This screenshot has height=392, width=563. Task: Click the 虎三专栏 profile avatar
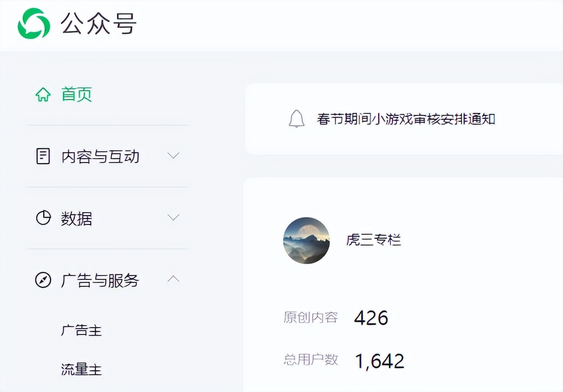pos(307,241)
